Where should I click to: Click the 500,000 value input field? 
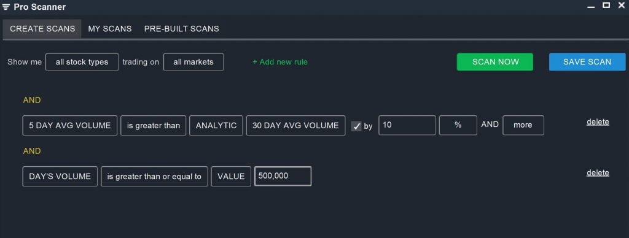283,176
